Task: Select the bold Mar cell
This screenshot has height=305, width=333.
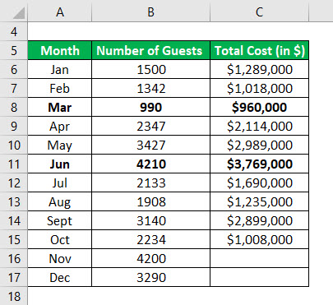Action: click(x=60, y=107)
